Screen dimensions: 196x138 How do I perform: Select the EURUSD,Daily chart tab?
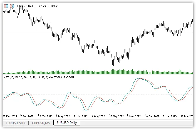click(67, 123)
